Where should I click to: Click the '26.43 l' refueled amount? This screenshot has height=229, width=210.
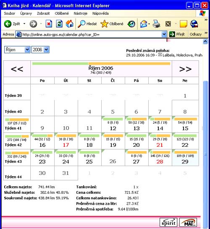(133, 198)
